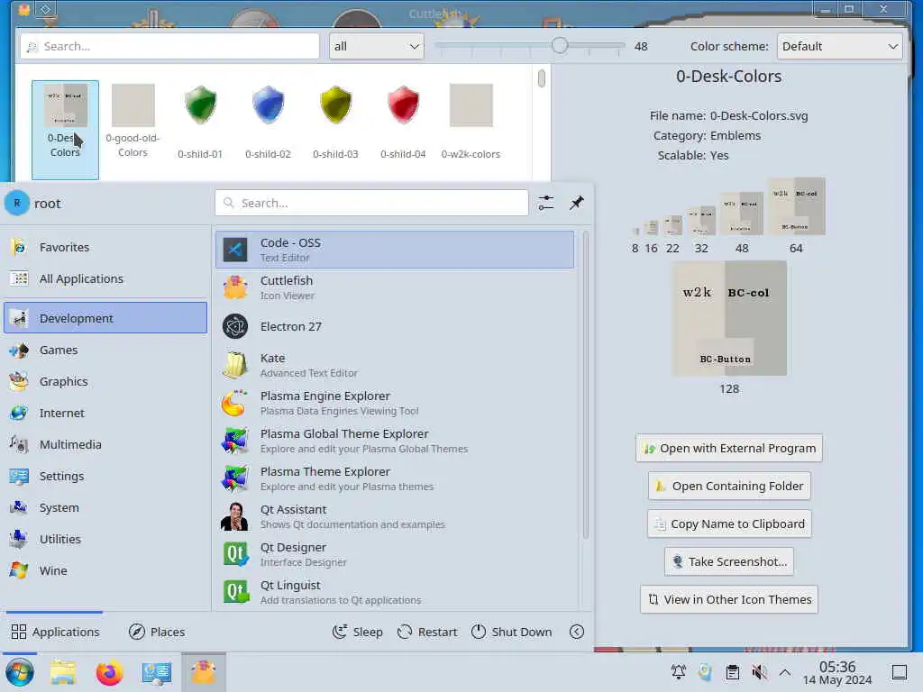
Task: Click the Shut Down button
Action: (x=512, y=632)
